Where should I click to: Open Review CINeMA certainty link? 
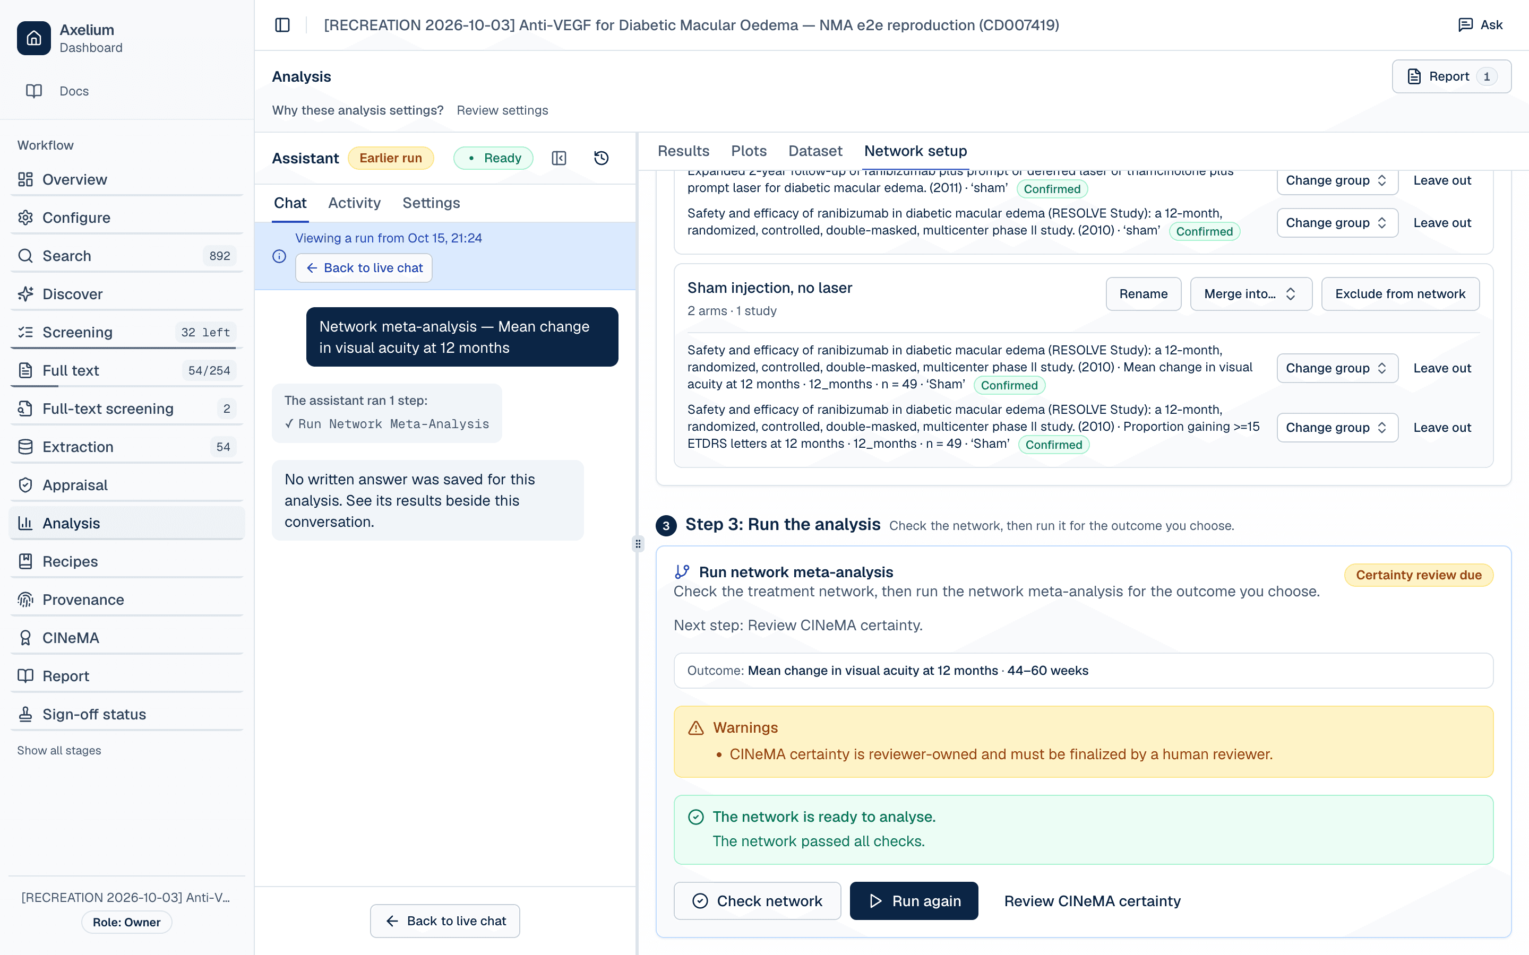point(1092,901)
